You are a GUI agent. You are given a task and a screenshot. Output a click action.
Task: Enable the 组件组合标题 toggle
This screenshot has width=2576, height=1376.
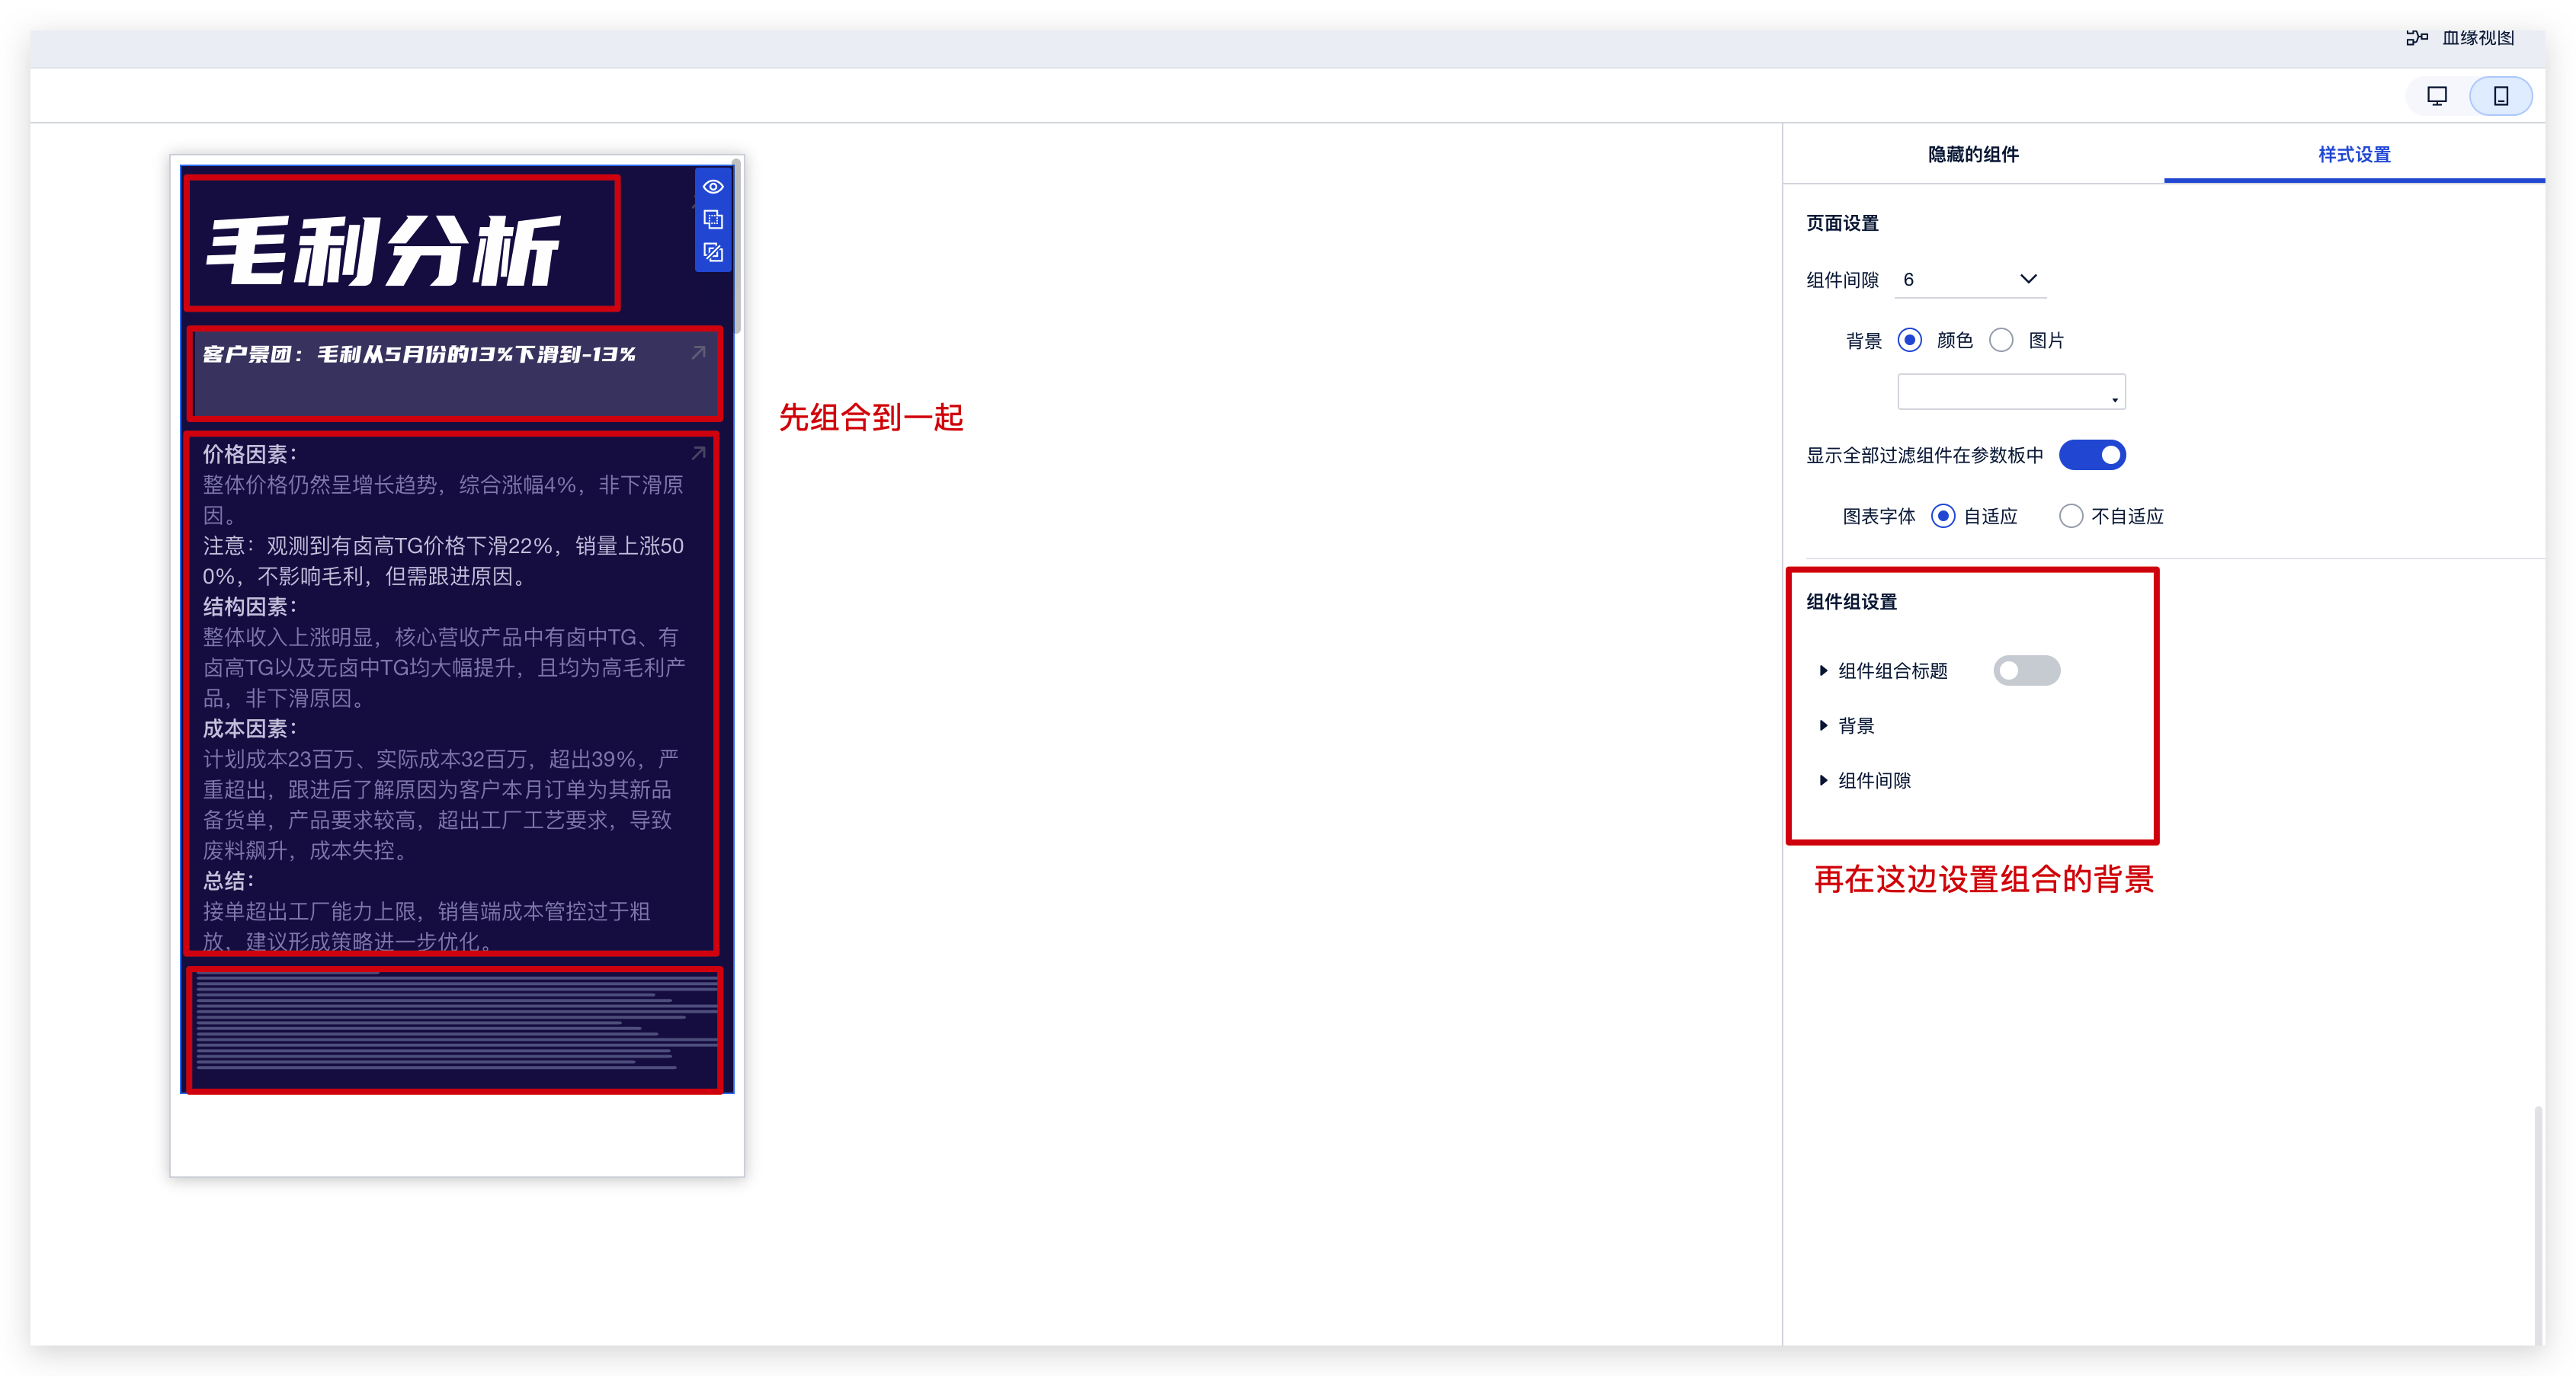[x=2026, y=670]
